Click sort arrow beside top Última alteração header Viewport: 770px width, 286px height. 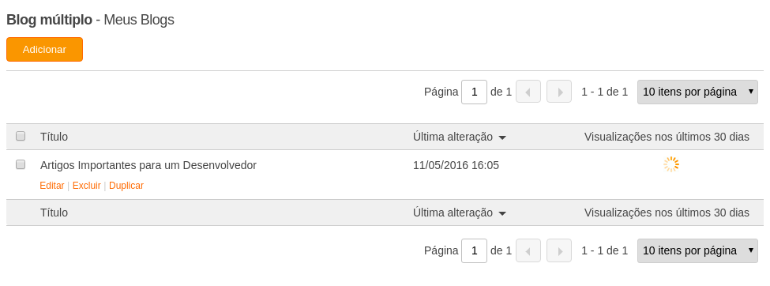(501, 138)
